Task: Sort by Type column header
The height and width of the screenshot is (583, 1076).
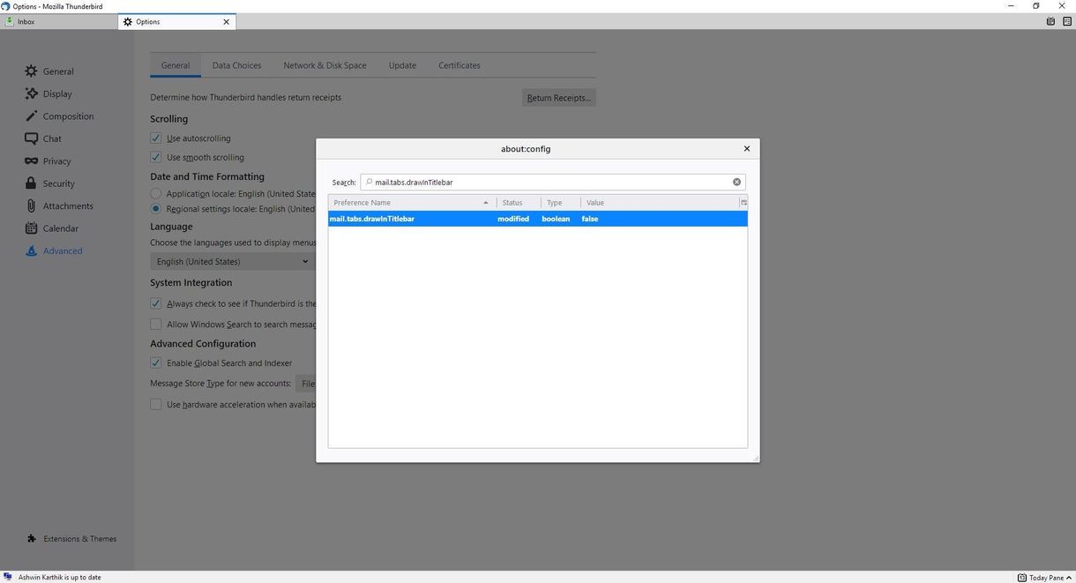Action: pyautogui.click(x=561, y=203)
